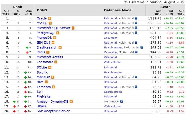Viewport: 186px width, 114px height.
Task: Open the Elasticsearch DBMS link
Action: (x=47, y=47)
